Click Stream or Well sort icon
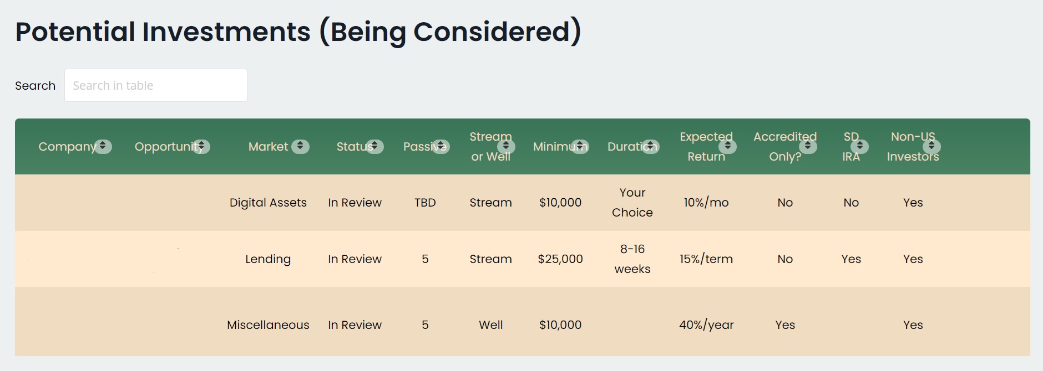The image size is (1043, 371). (506, 146)
